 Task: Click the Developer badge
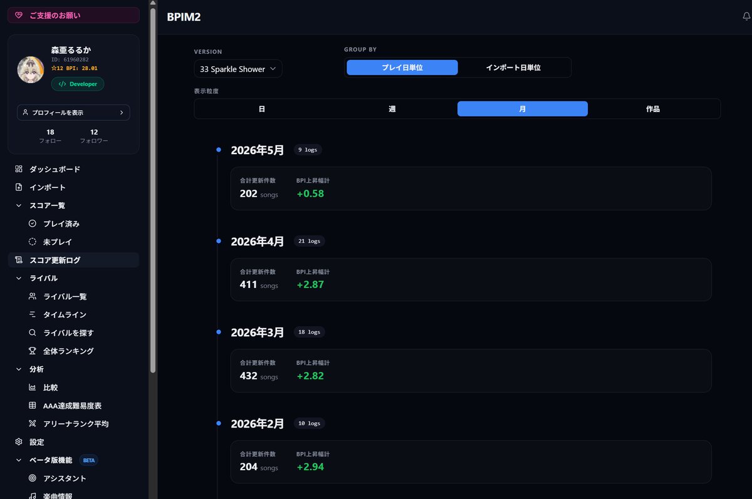click(x=78, y=84)
